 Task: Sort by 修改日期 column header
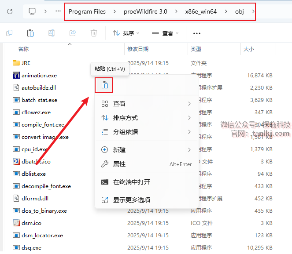click(x=138, y=49)
